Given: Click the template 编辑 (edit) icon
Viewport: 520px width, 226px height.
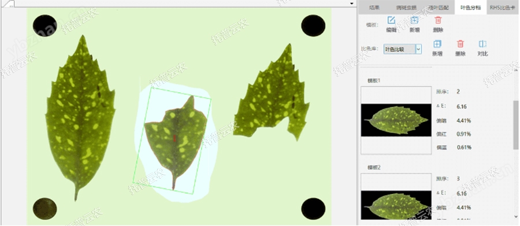Looking at the screenshot, I should coord(391,21).
